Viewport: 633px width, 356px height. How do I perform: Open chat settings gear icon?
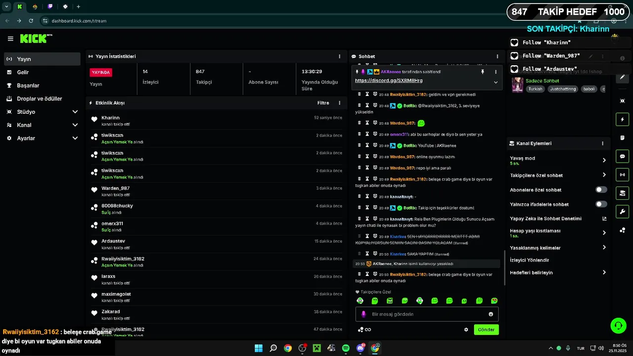466,330
